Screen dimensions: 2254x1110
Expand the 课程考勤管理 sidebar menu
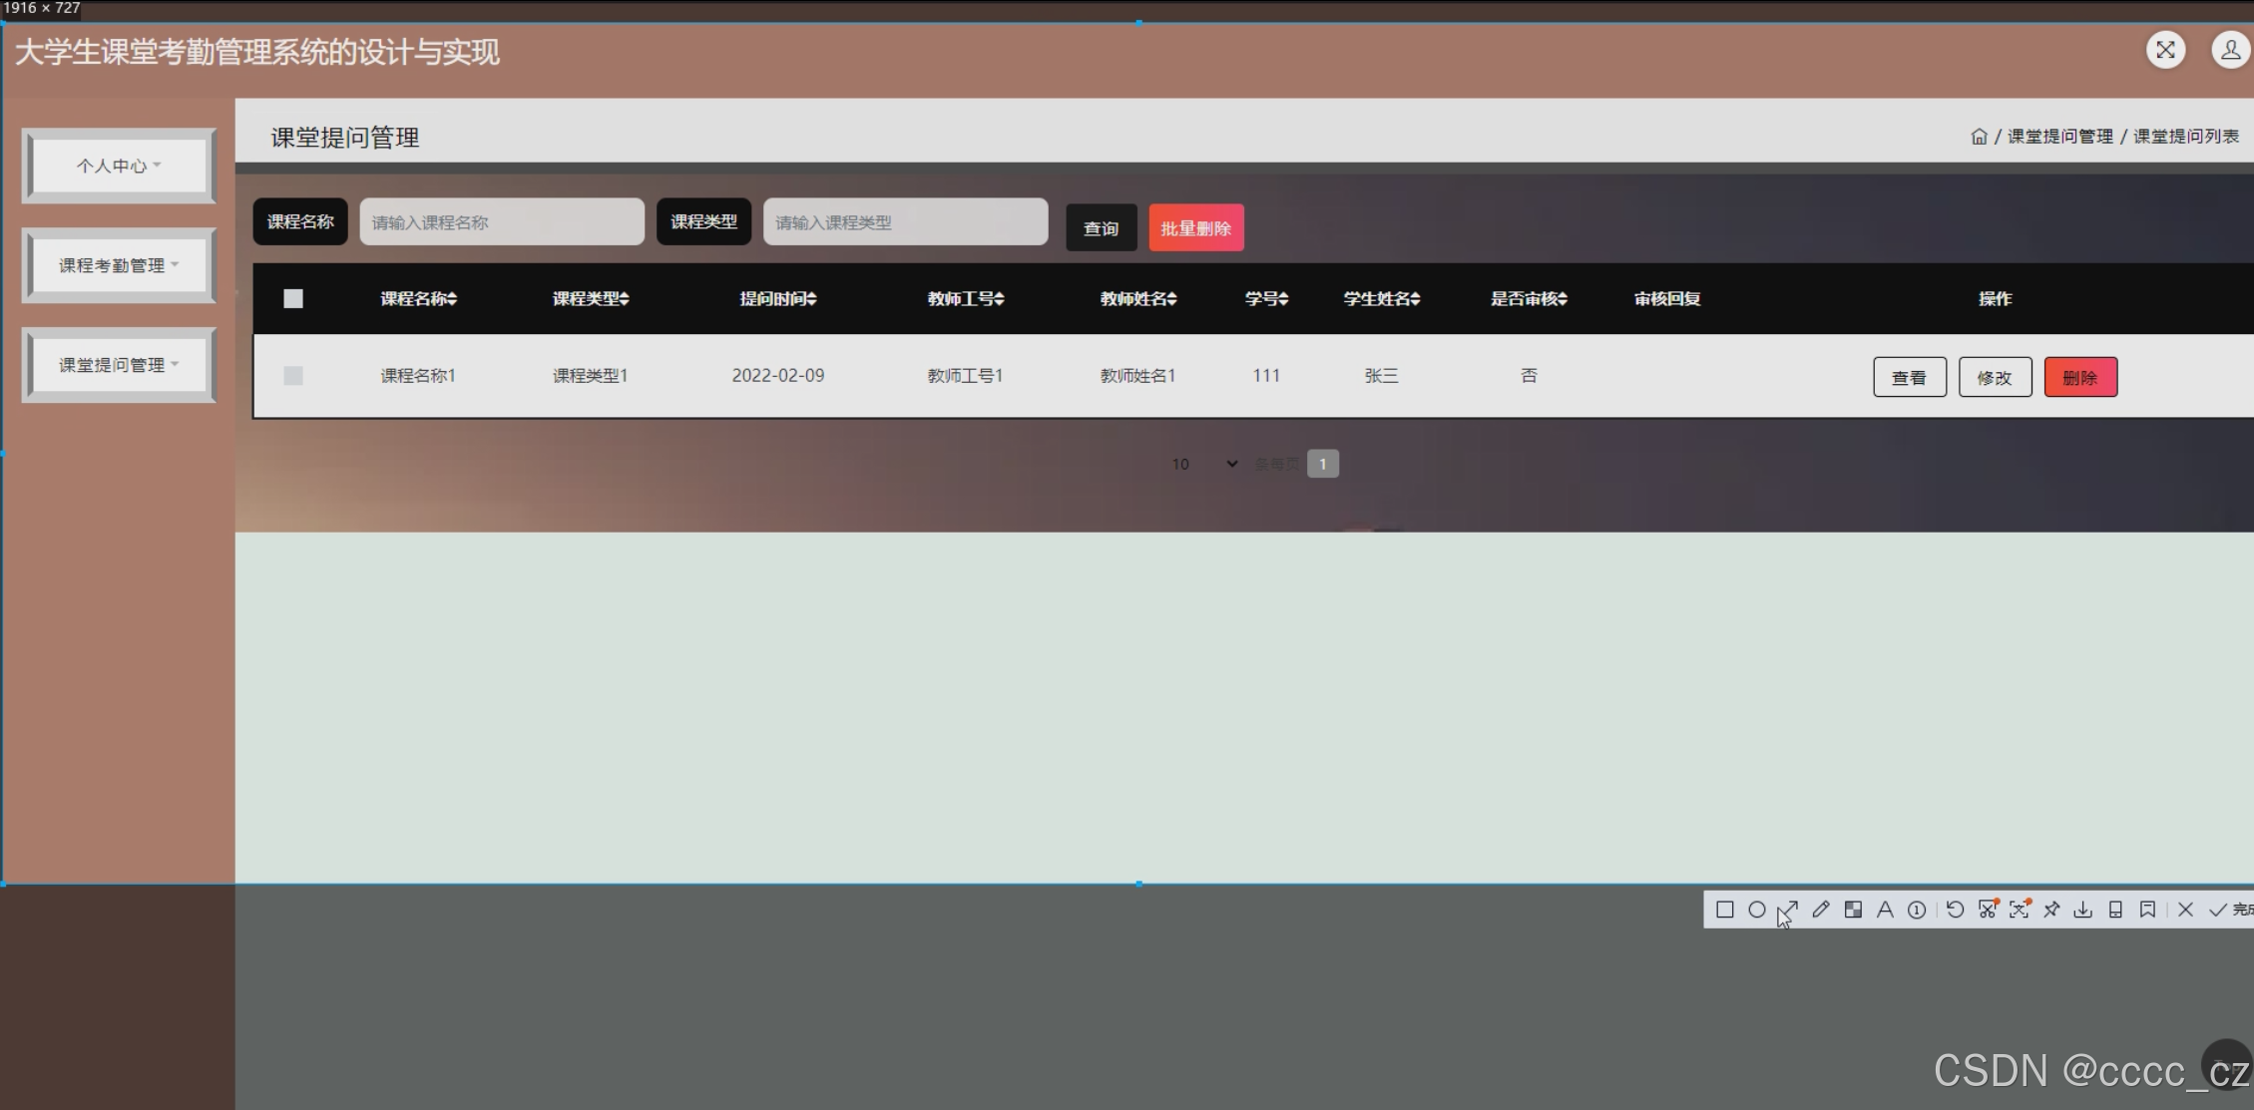[119, 265]
